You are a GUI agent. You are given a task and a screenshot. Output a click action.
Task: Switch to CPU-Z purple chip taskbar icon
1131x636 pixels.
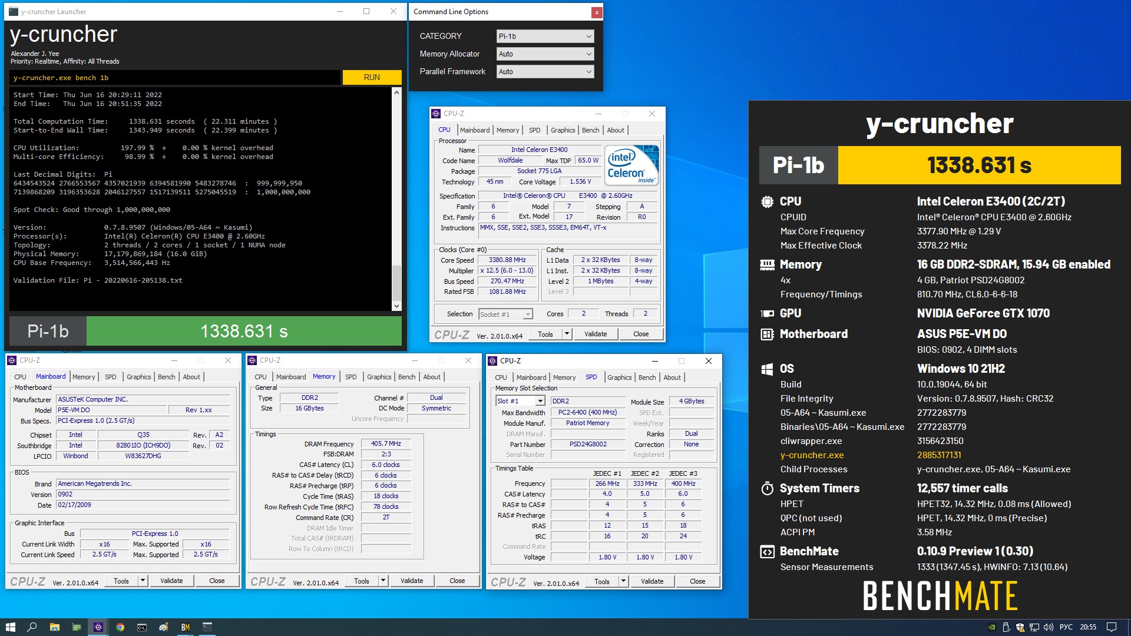click(98, 627)
